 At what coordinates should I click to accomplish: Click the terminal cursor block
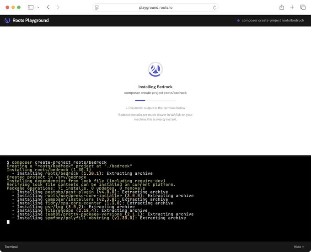[8, 222]
